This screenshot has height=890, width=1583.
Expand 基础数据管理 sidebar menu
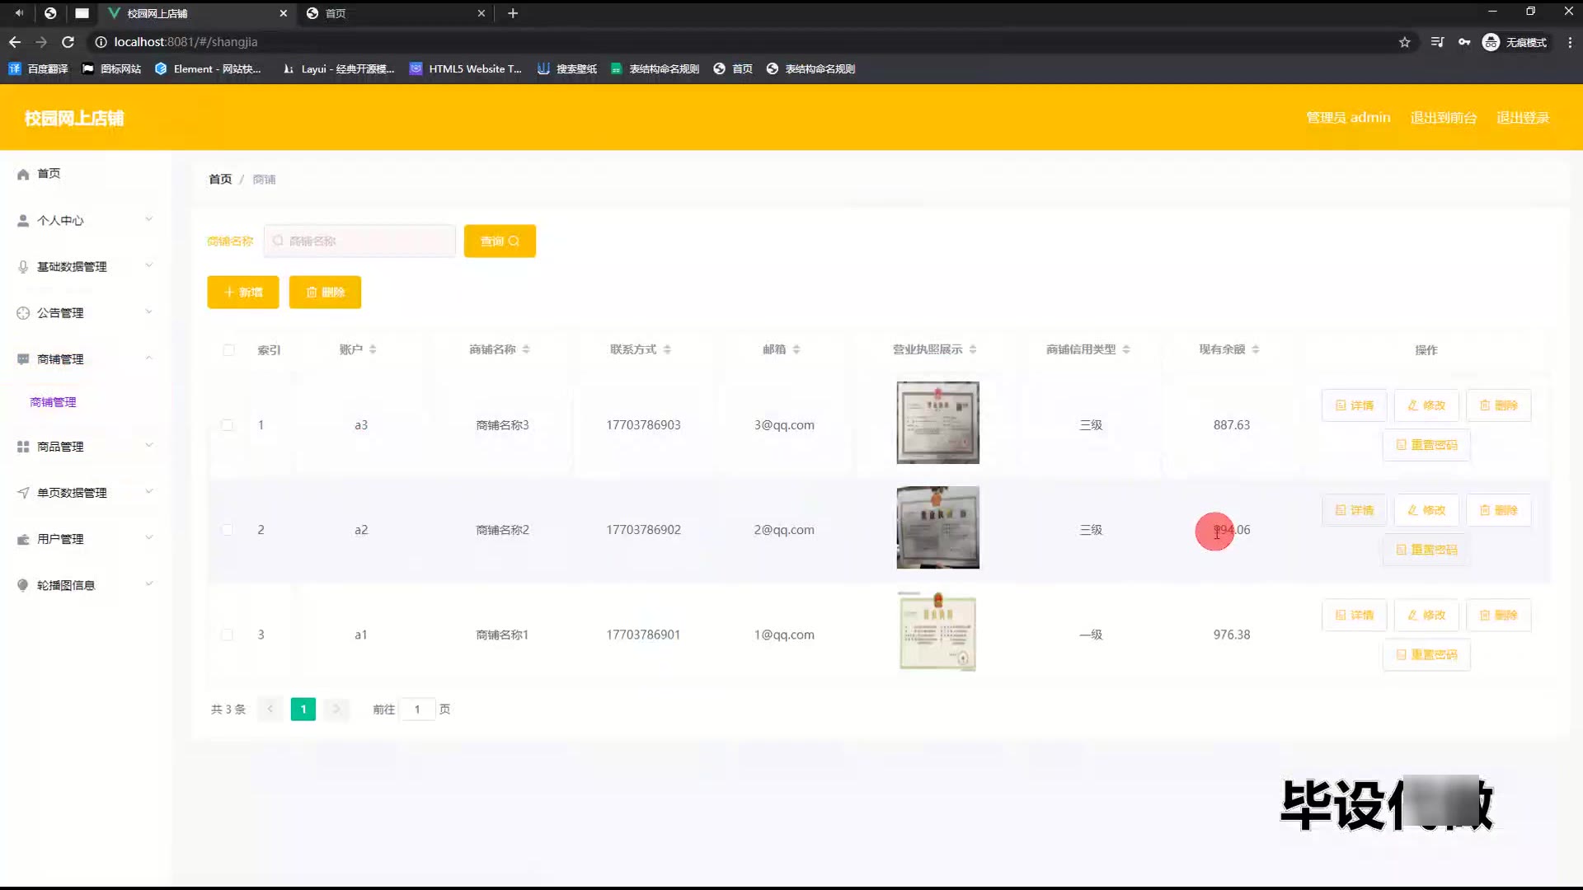[85, 266]
